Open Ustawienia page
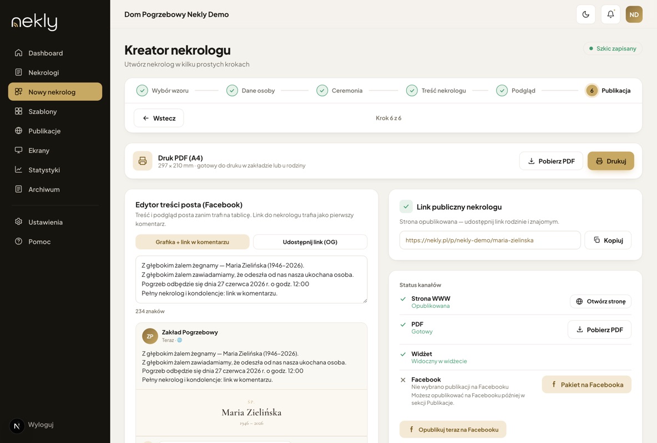 [55, 221]
